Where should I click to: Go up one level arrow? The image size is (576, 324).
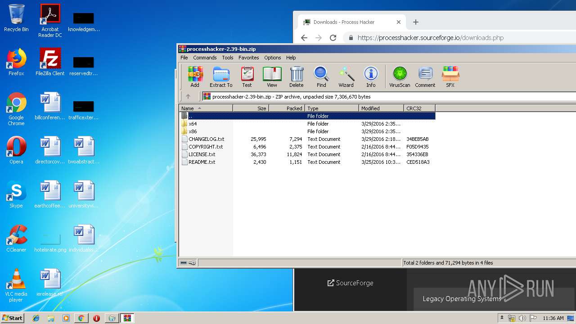(x=188, y=96)
